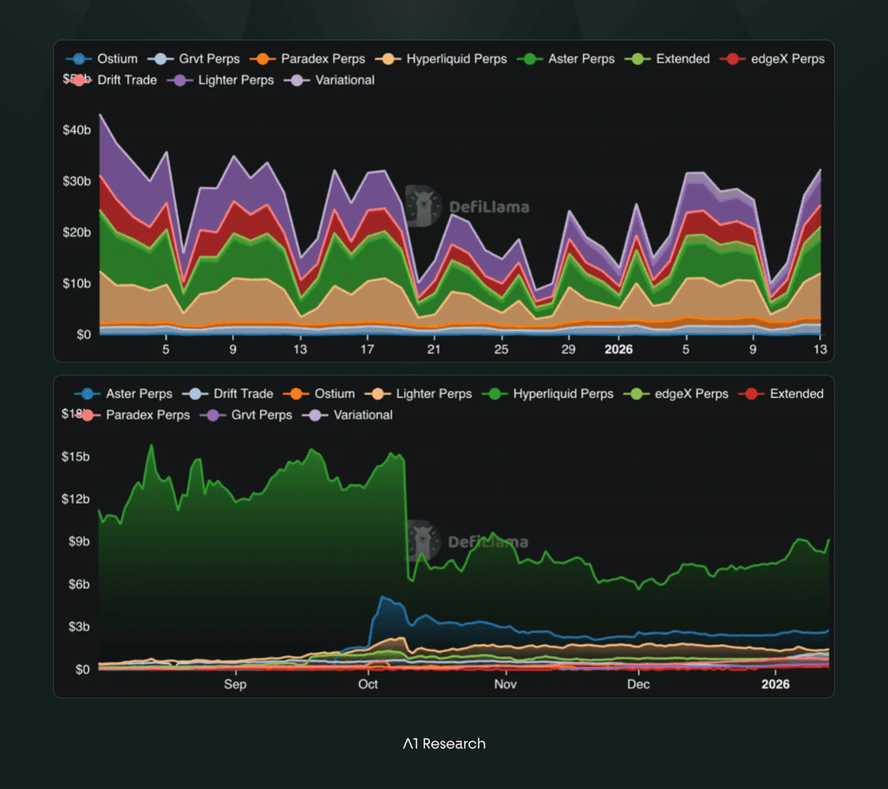The width and height of the screenshot is (888, 789).
Task: Click Ostium orange marker in bottom legend
Action: tap(296, 394)
